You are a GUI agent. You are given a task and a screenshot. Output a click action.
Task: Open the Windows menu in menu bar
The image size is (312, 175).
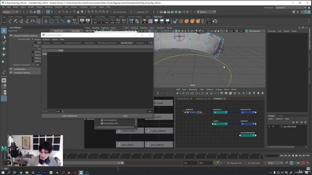(x=49, y=7)
